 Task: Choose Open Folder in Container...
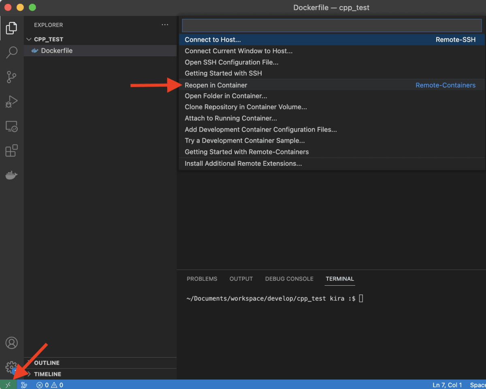(332, 96)
